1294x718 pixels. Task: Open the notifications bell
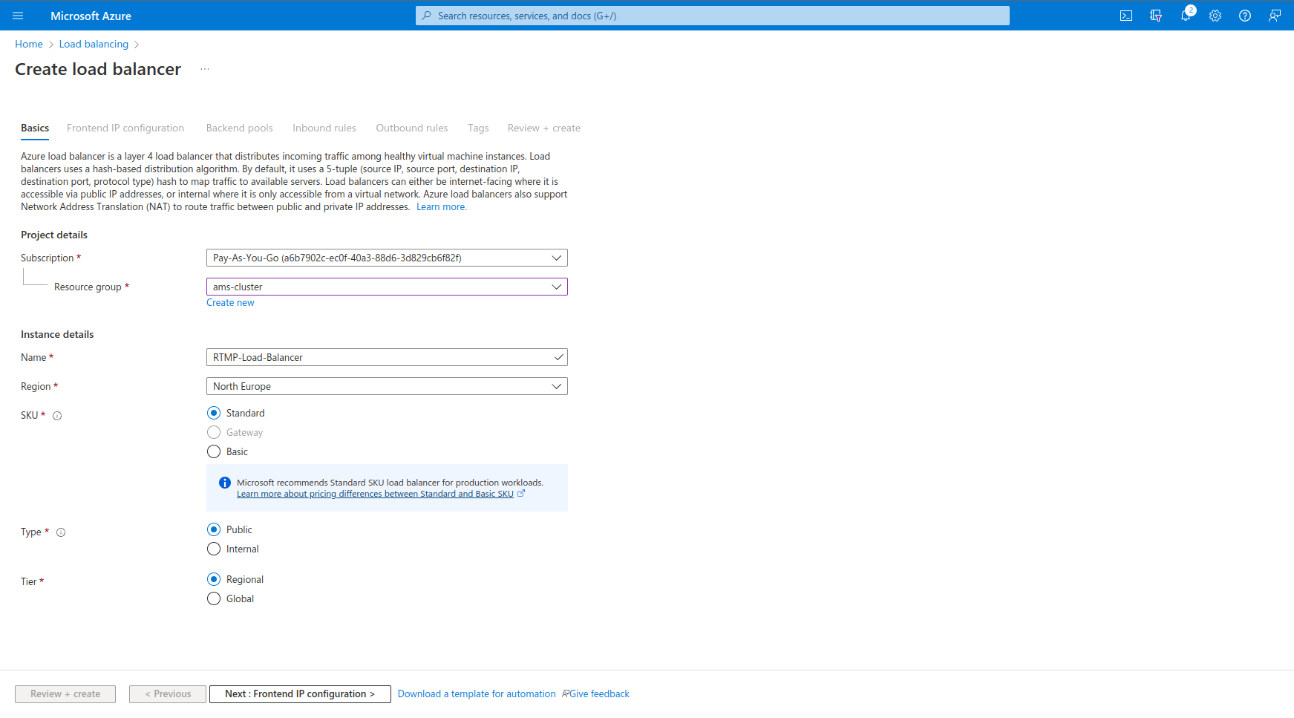coord(1186,16)
